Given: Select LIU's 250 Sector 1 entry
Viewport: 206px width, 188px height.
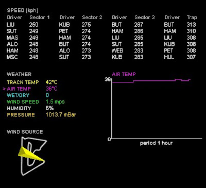Looking at the screenshot, I should pyautogui.click(x=22, y=25).
